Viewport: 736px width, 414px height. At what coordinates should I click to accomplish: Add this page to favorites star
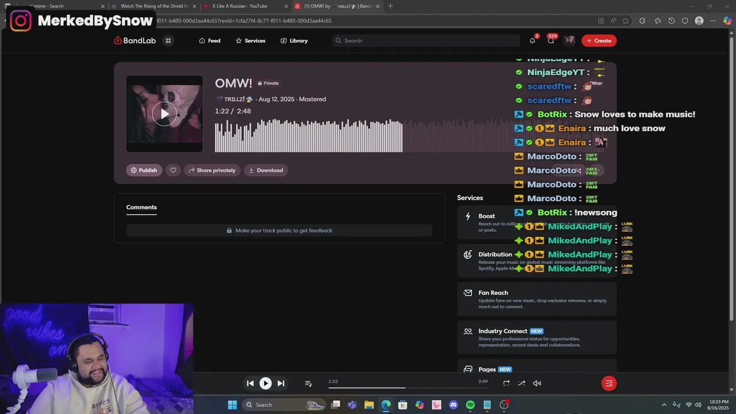point(626,21)
